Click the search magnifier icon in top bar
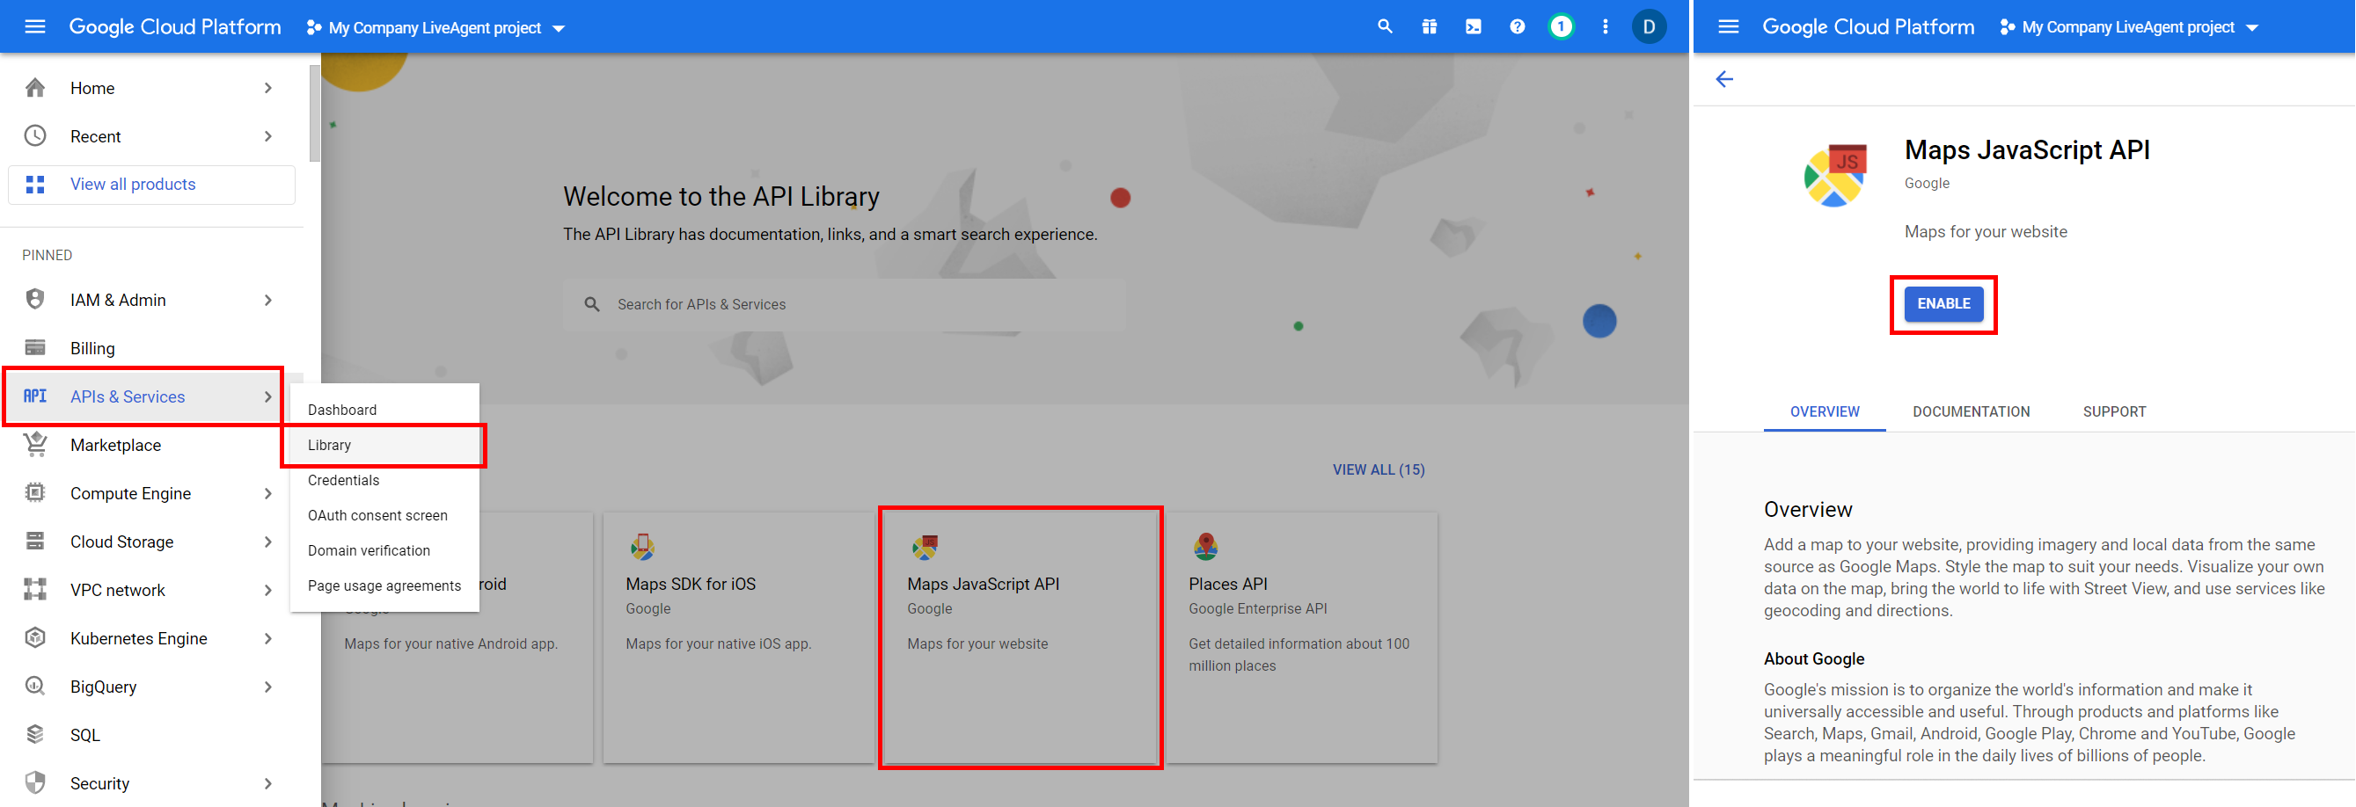2356x807 pixels. 1385,27
